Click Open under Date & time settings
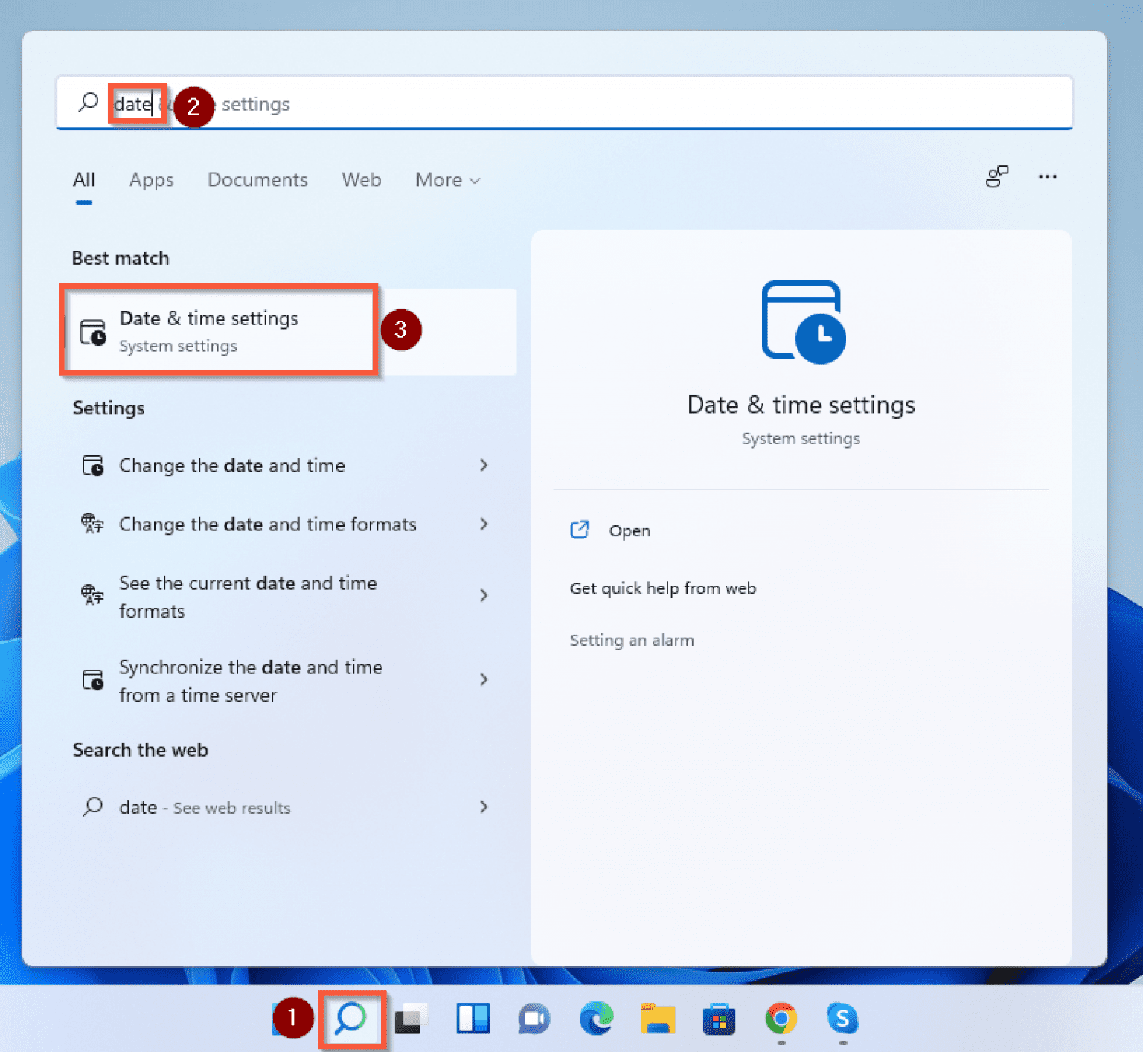 tap(630, 530)
